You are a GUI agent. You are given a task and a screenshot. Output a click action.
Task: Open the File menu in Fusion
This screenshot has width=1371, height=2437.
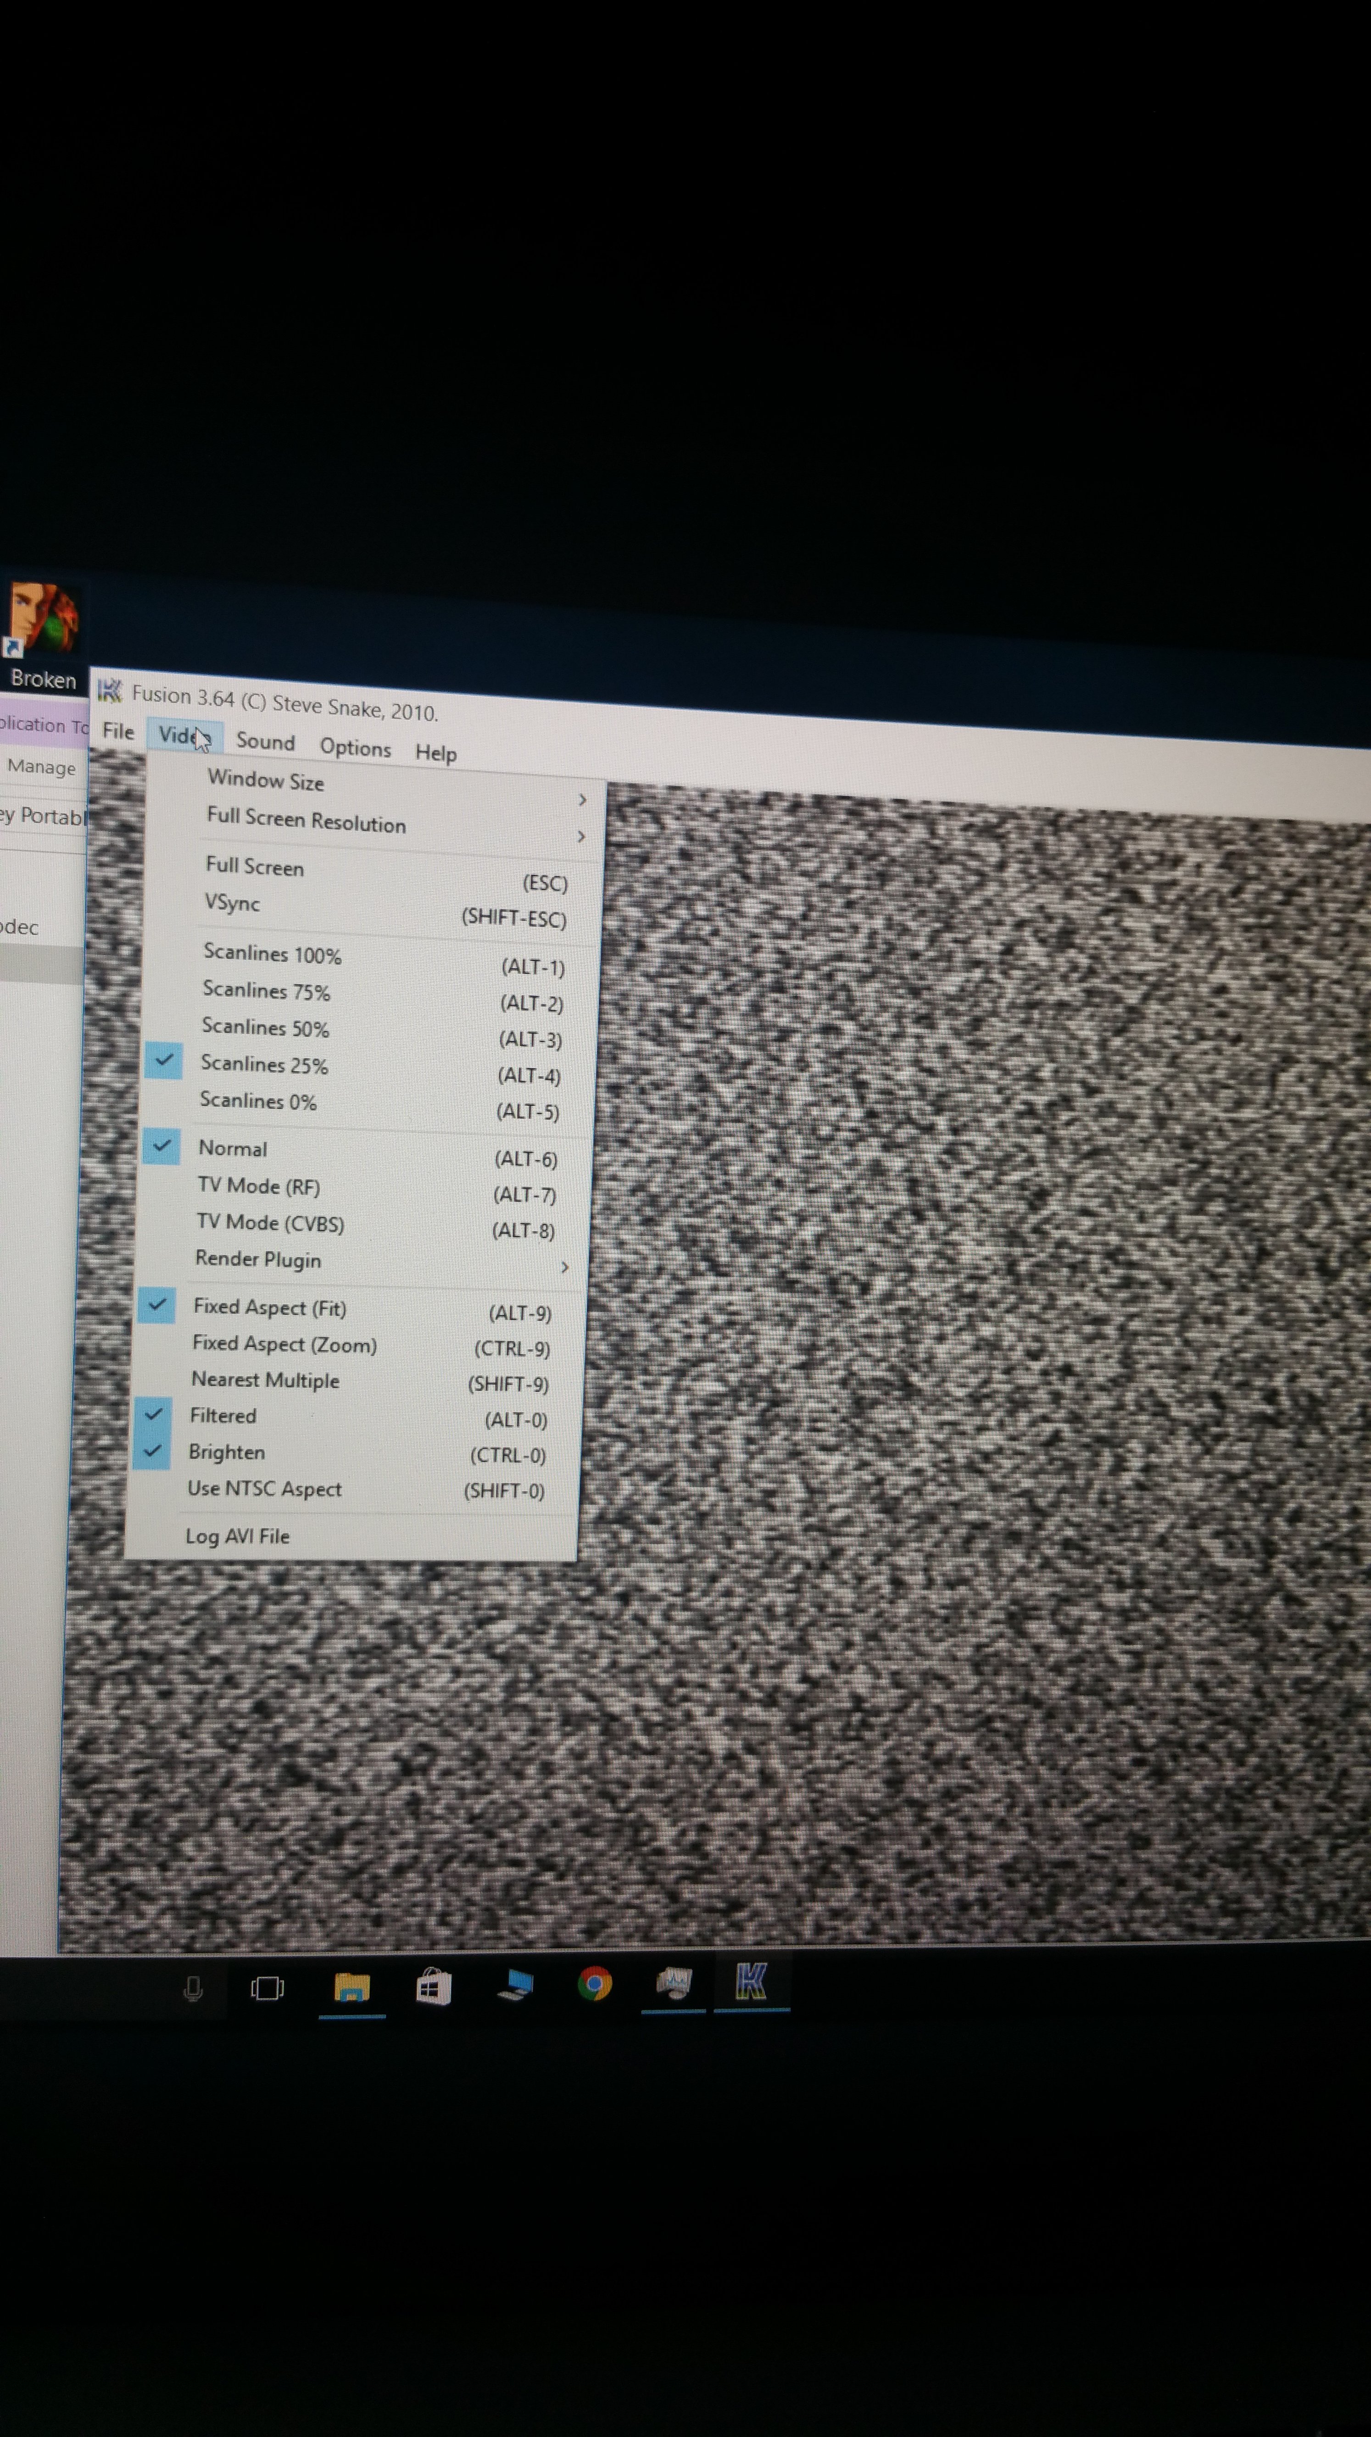coord(118,731)
